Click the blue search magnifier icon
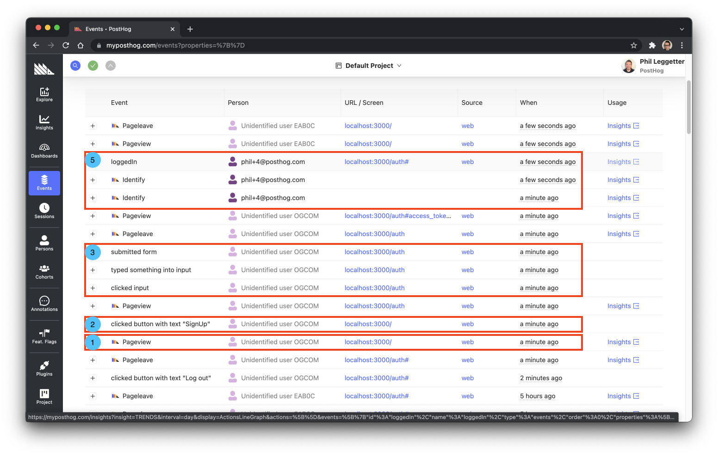718x456 pixels. tap(75, 65)
